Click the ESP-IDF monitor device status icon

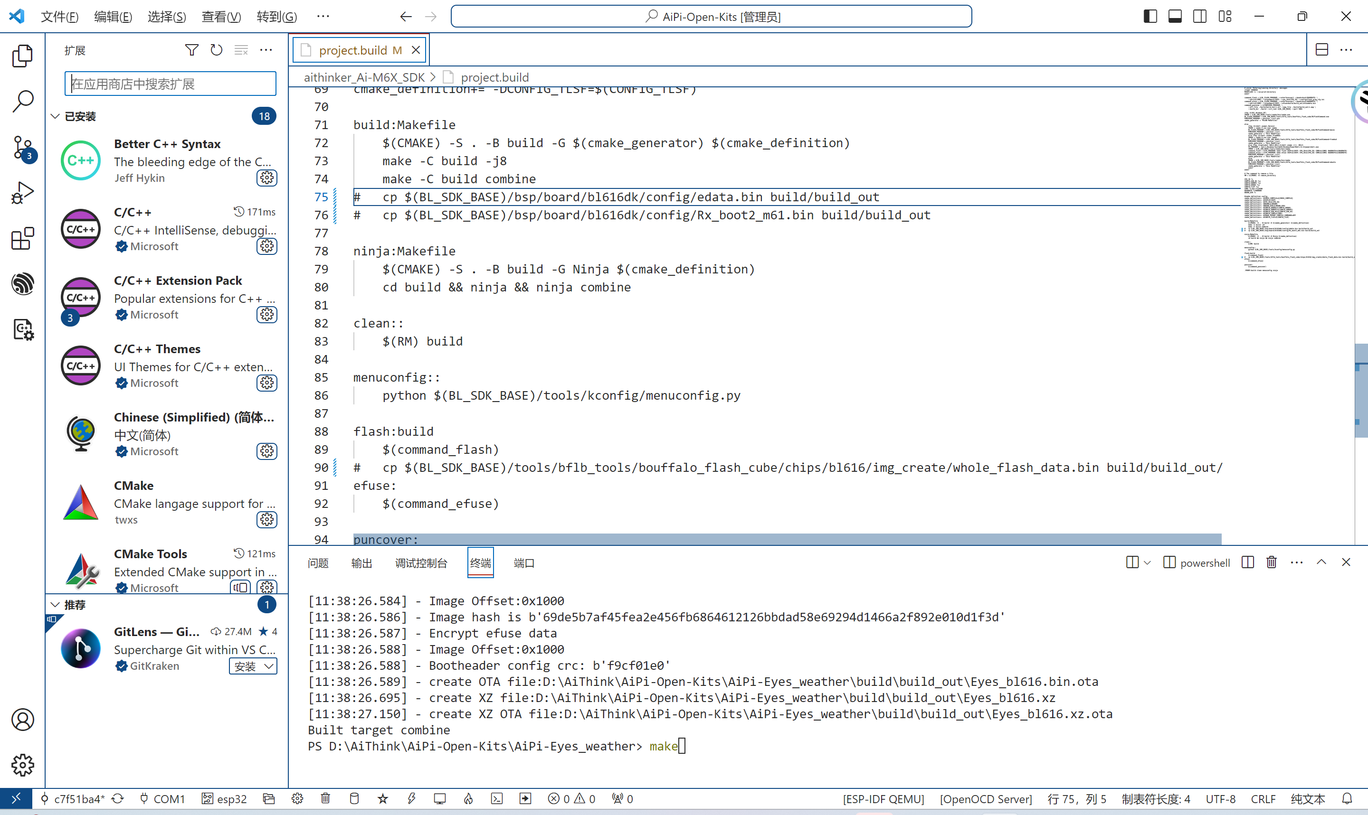pyautogui.click(x=439, y=798)
